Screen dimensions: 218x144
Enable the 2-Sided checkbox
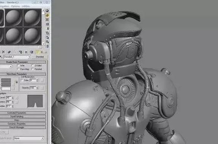(33, 65)
